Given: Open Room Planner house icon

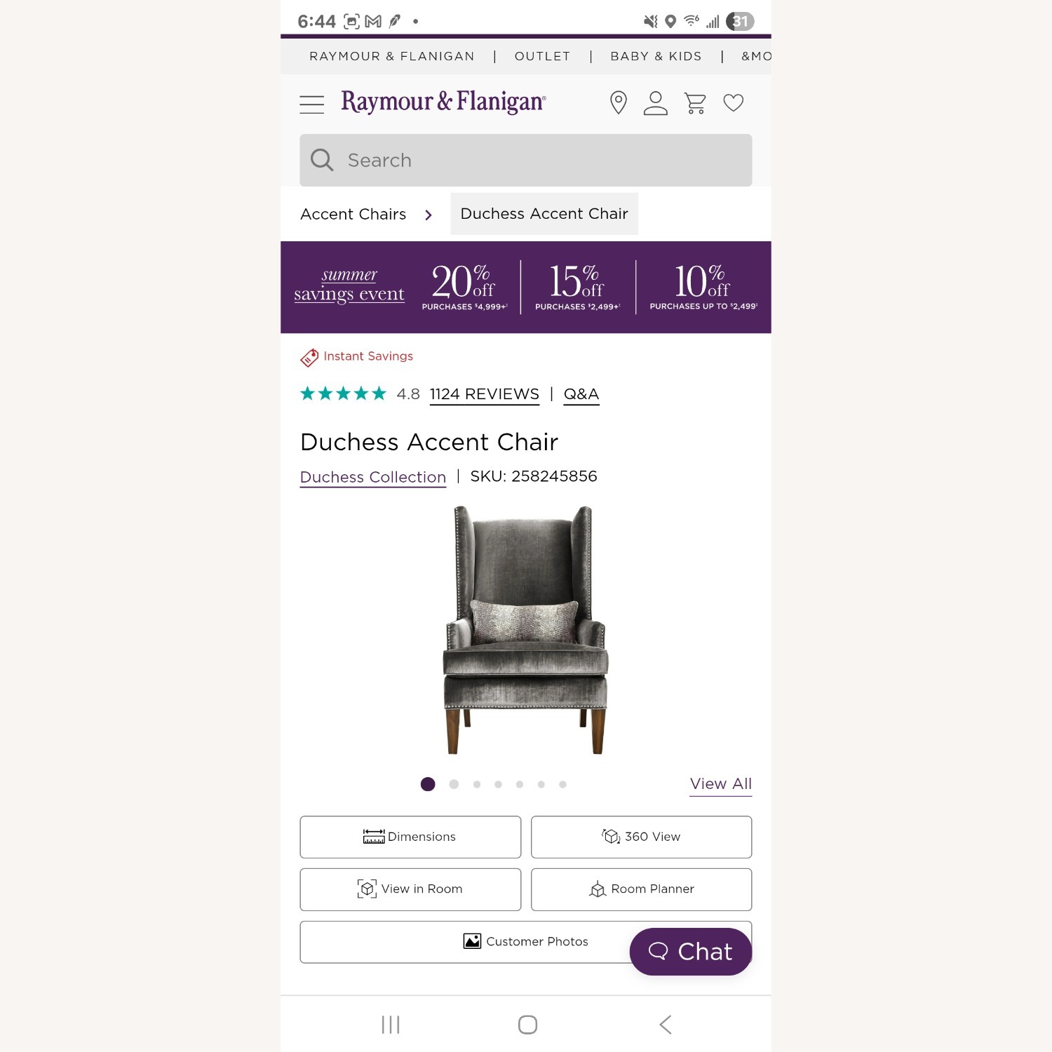Looking at the screenshot, I should (x=597, y=889).
